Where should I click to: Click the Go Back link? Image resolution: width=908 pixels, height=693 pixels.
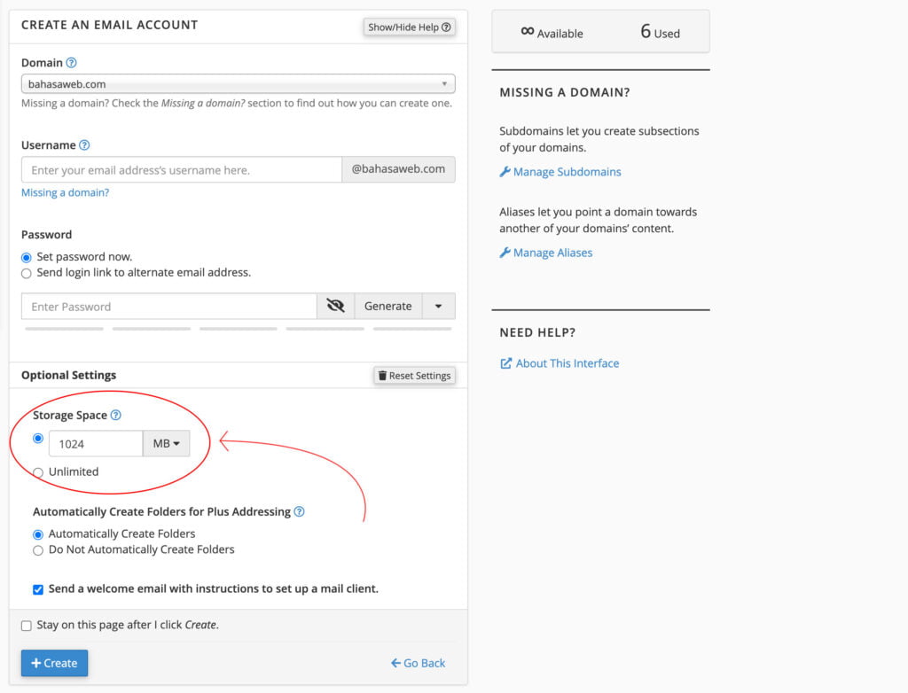point(419,663)
